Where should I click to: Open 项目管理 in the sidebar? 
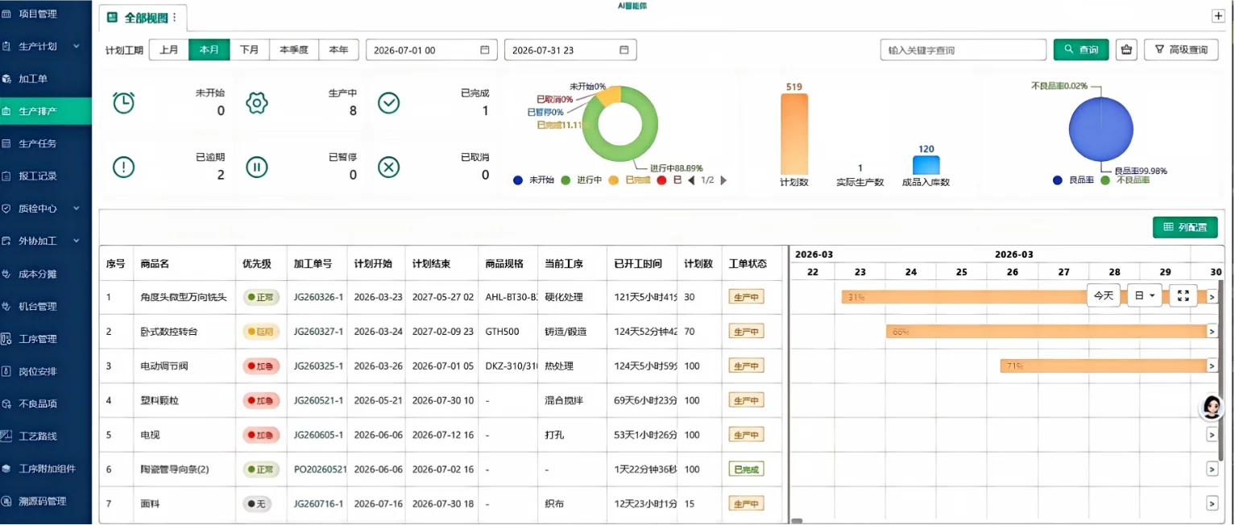coord(45,14)
